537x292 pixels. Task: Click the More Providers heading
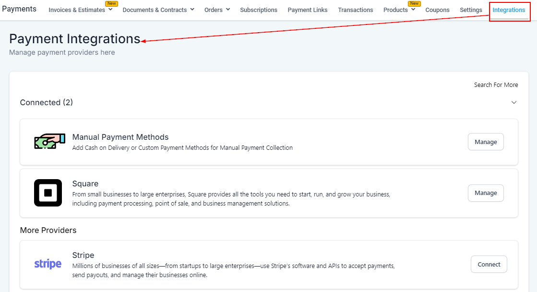pyautogui.click(x=48, y=231)
